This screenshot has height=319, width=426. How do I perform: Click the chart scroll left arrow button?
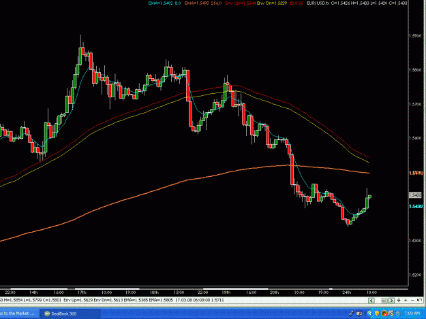click(x=371, y=301)
